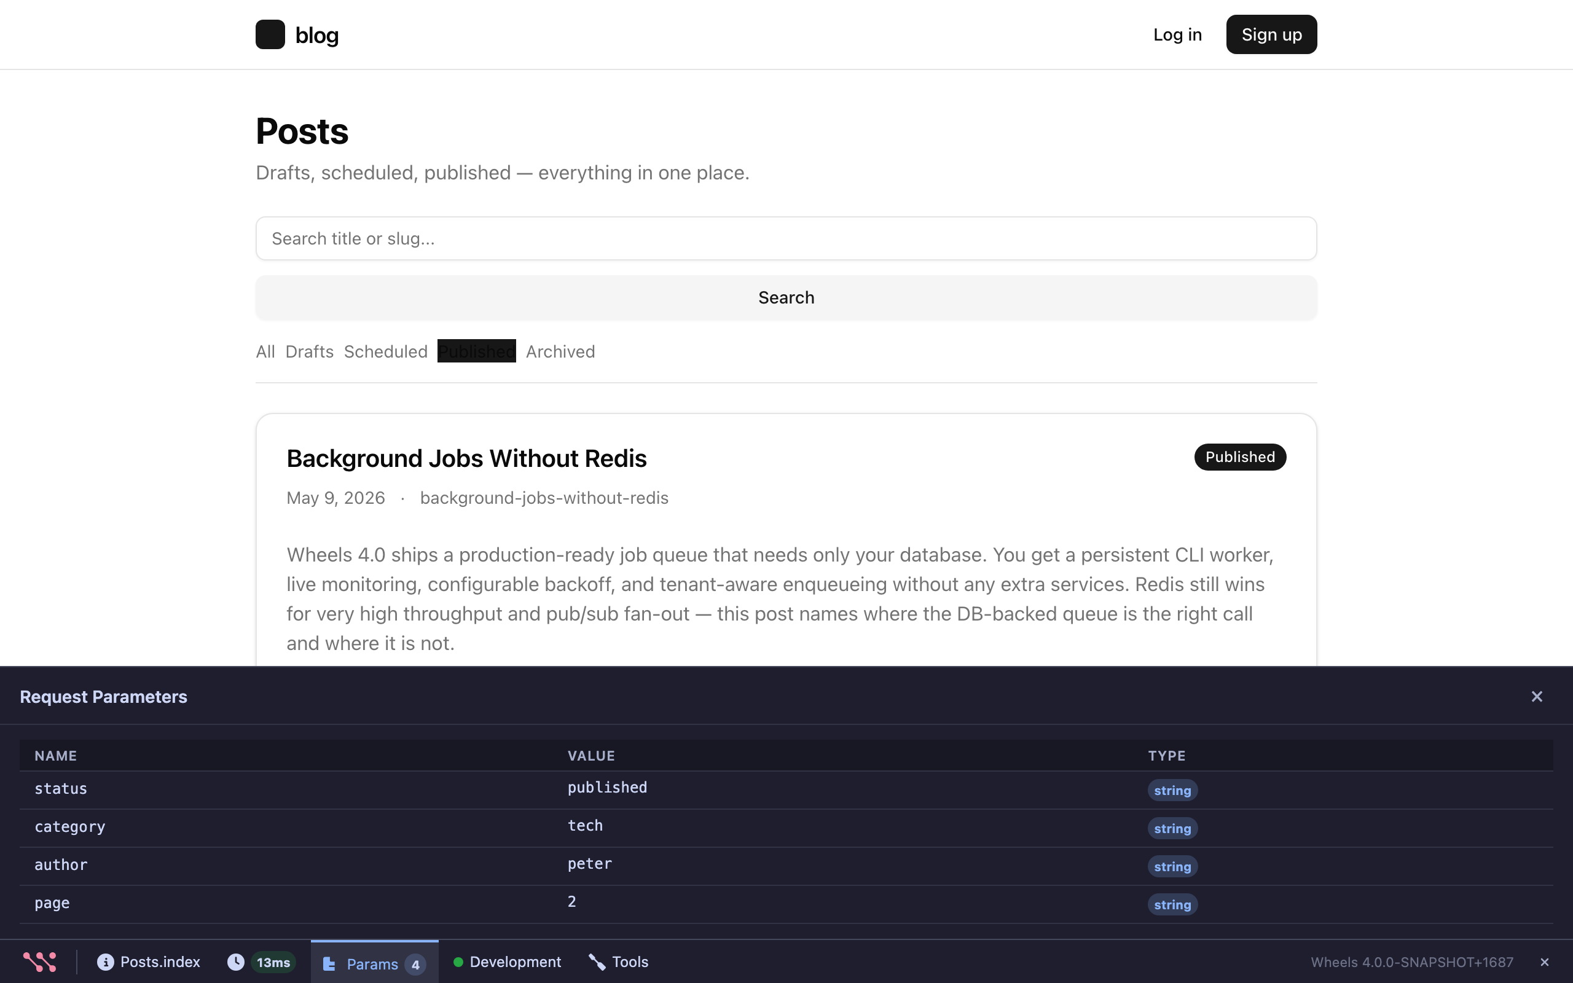Click the string type badge in status row
Viewport: 1573px width, 983px height.
click(1172, 791)
